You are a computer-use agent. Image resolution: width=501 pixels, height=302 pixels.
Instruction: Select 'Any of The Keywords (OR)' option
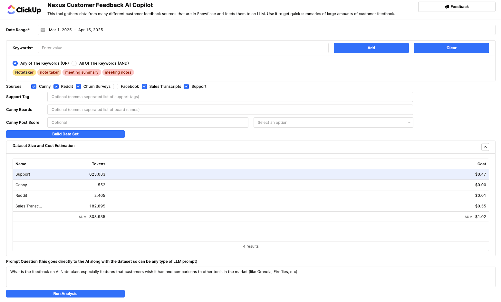(15, 63)
